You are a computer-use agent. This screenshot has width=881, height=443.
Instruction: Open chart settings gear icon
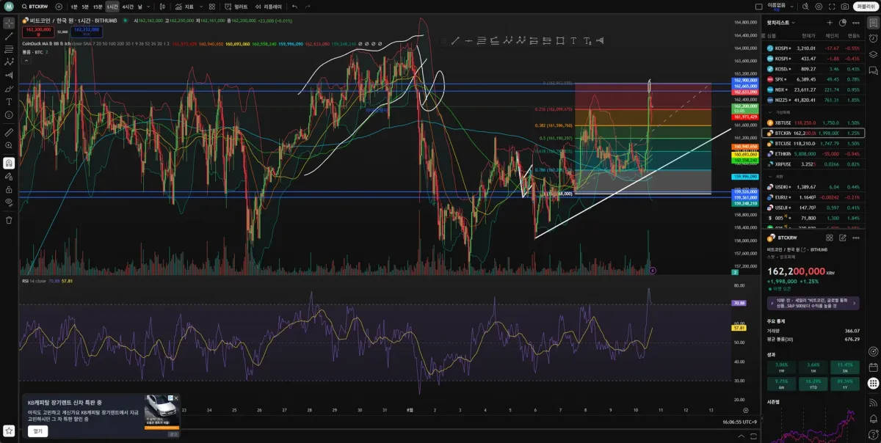[819, 7]
